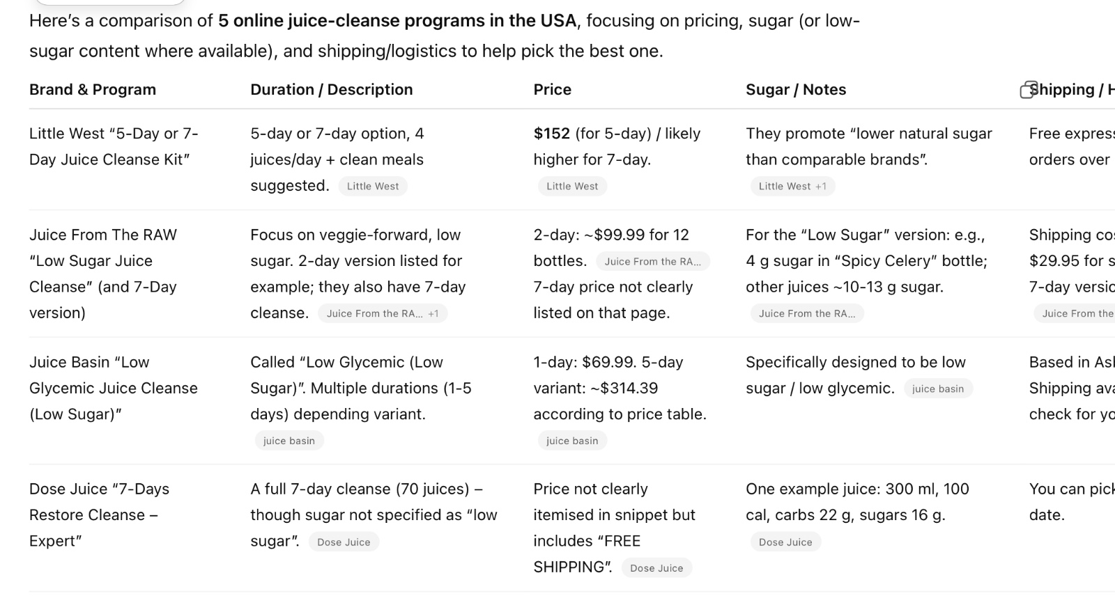Click the "Sugar / Notes" column header
The height and width of the screenshot is (596, 1115).
click(x=796, y=90)
